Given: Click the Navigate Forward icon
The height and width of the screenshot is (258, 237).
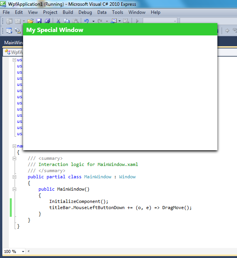Looking at the screenshot, I should 126,21.
